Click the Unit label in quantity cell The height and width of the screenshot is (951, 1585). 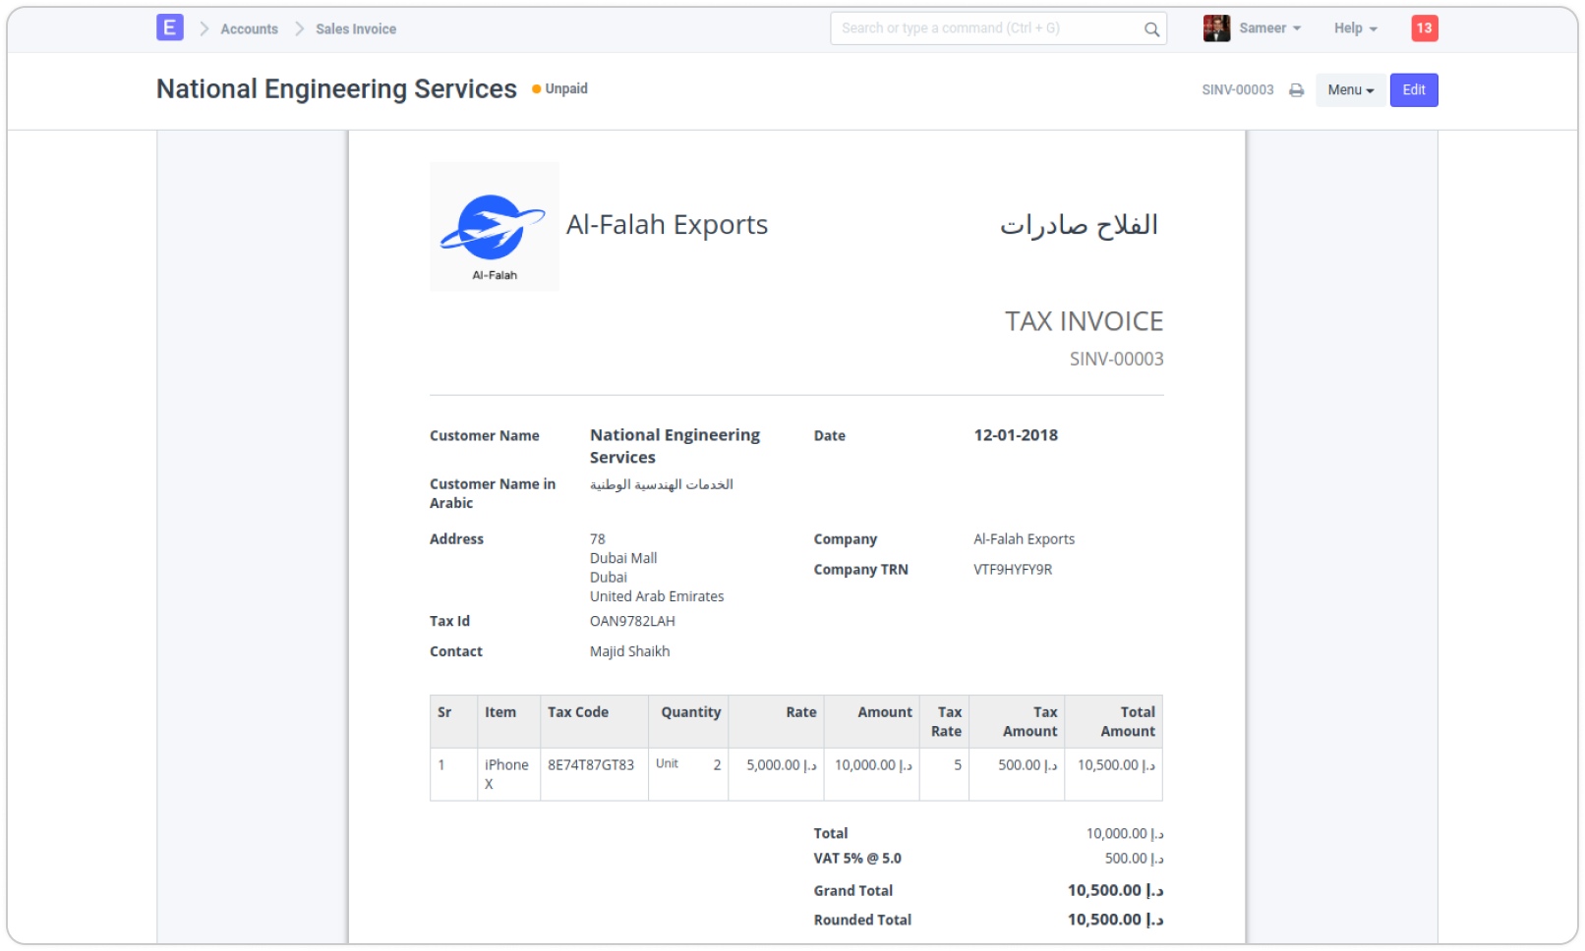point(667,764)
